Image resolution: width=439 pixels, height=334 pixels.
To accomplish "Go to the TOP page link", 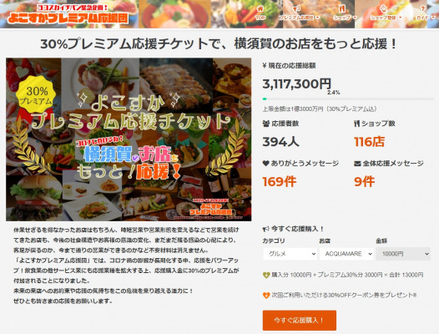I will [x=260, y=18].
